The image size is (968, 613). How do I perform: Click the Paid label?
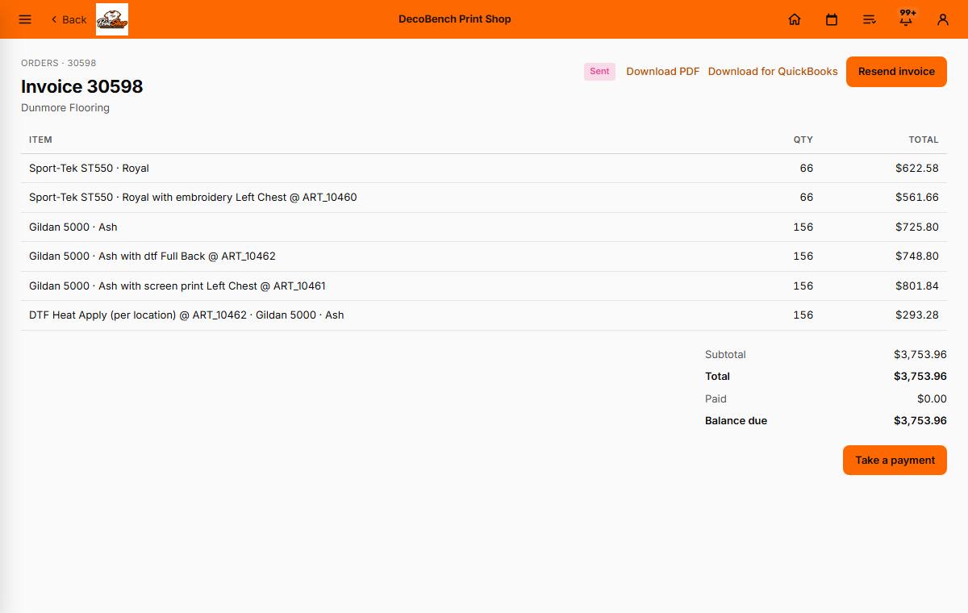[716, 399]
